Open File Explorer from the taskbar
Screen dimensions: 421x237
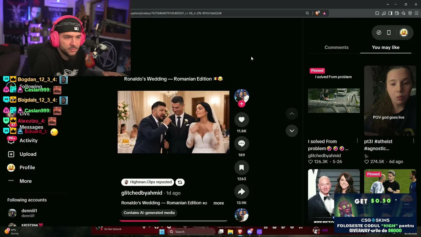click(x=231, y=232)
